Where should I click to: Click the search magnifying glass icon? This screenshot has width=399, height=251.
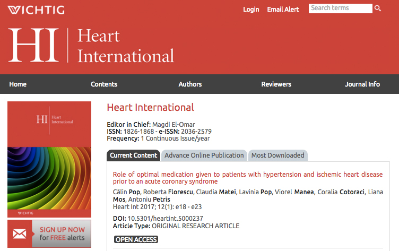pyautogui.click(x=378, y=8)
